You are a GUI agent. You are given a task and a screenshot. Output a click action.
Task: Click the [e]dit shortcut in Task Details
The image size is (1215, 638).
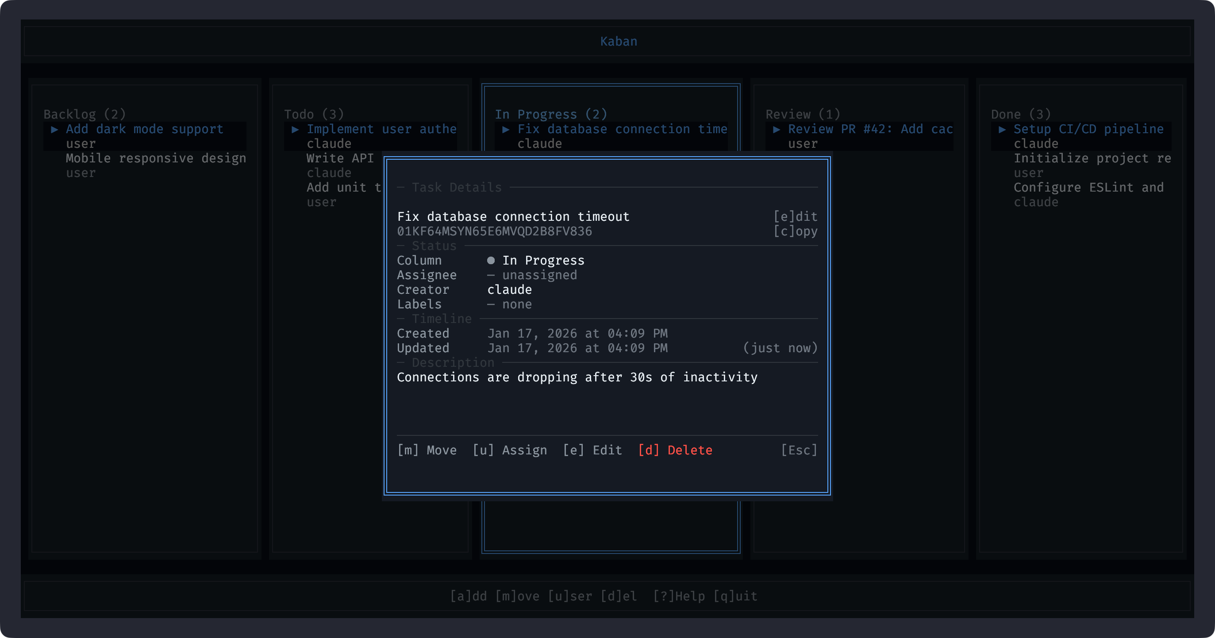pyautogui.click(x=796, y=216)
